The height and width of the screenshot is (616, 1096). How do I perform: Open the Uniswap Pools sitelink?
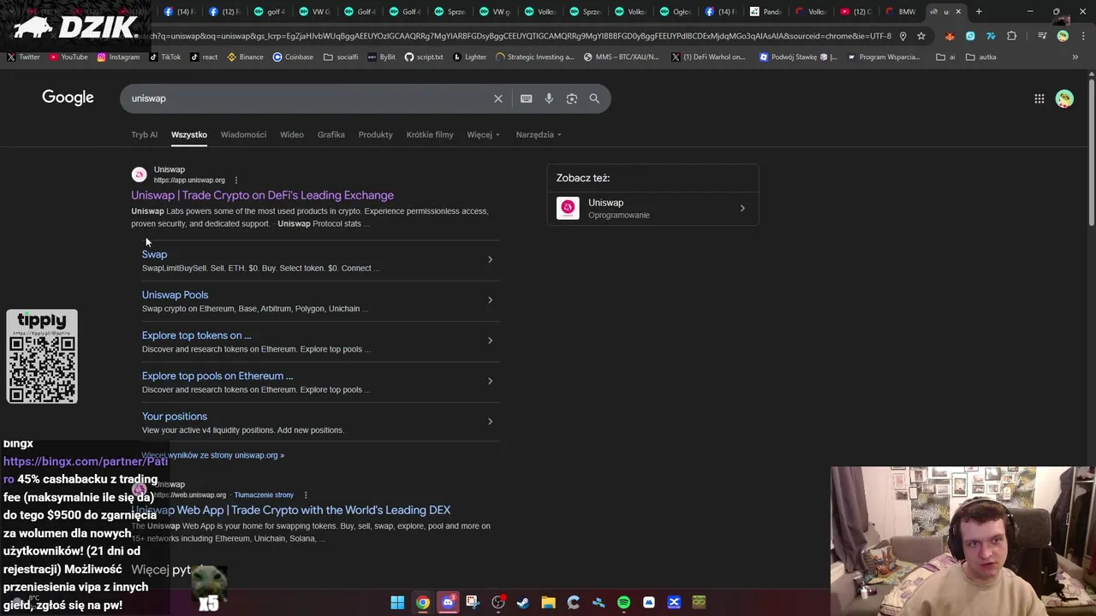point(175,294)
